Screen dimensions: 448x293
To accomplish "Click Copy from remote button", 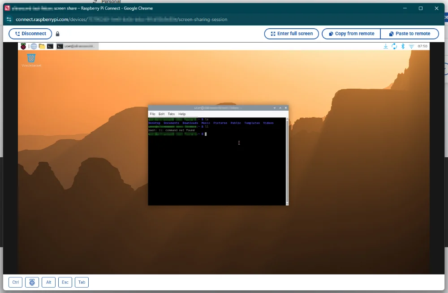I will coord(351,34).
